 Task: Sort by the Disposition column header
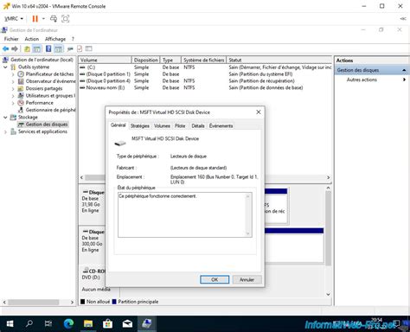click(x=145, y=60)
